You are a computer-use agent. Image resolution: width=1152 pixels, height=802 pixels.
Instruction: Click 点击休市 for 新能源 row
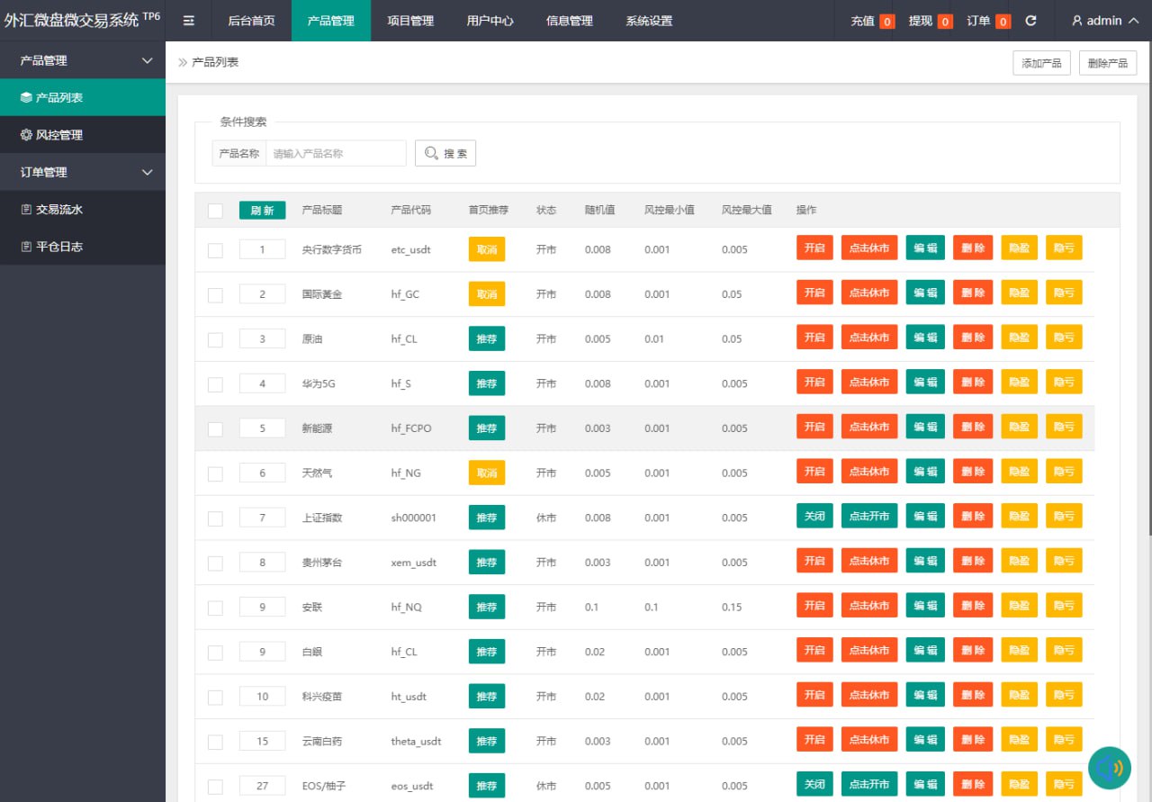click(x=869, y=428)
